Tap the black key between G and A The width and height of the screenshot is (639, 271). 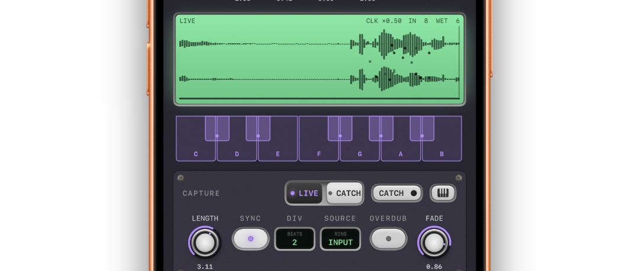pyautogui.click(x=381, y=128)
